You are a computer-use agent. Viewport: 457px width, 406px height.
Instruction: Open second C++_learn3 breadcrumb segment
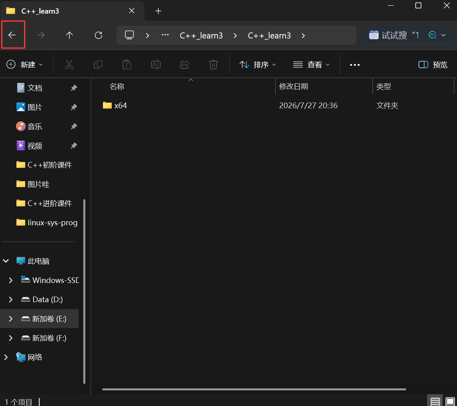click(269, 36)
